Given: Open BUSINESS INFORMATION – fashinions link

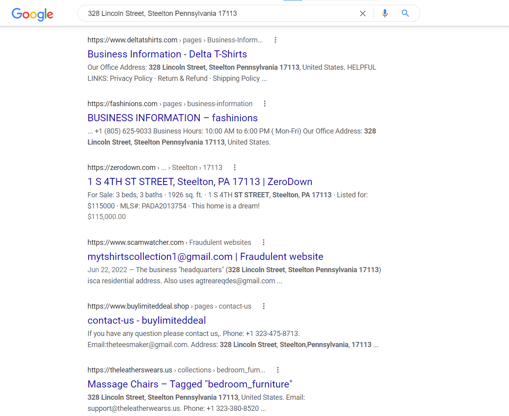Looking at the screenshot, I should (173, 118).
